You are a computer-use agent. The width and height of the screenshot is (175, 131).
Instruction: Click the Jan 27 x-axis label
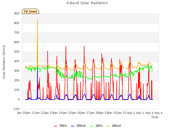click(x=85, y=113)
